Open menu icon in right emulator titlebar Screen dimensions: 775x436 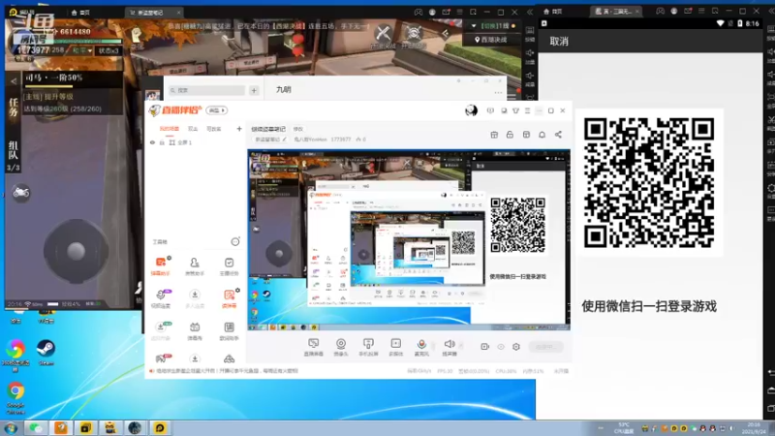tap(701, 11)
